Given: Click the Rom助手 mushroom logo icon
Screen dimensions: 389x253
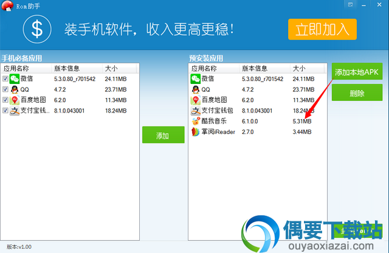Looking at the screenshot, I should 7,5.
